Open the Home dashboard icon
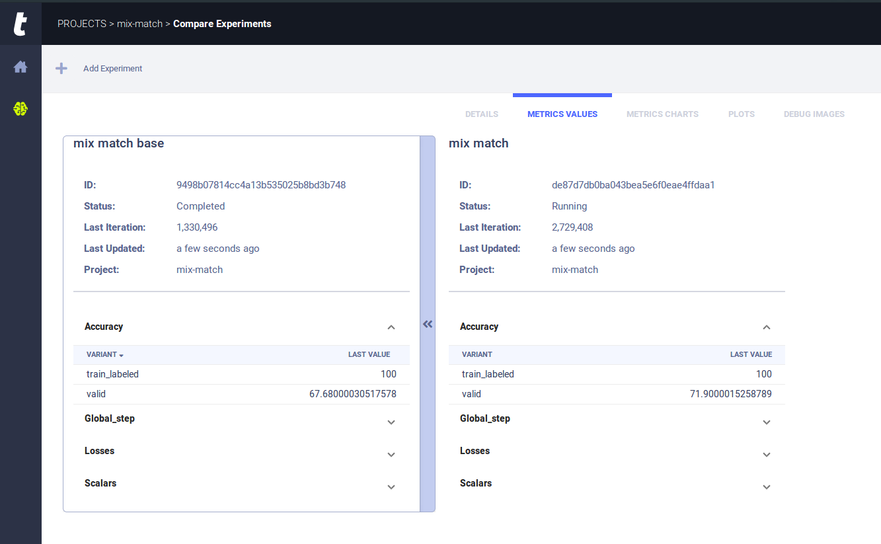This screenshot has height=544, width=881. pos(20,67)
